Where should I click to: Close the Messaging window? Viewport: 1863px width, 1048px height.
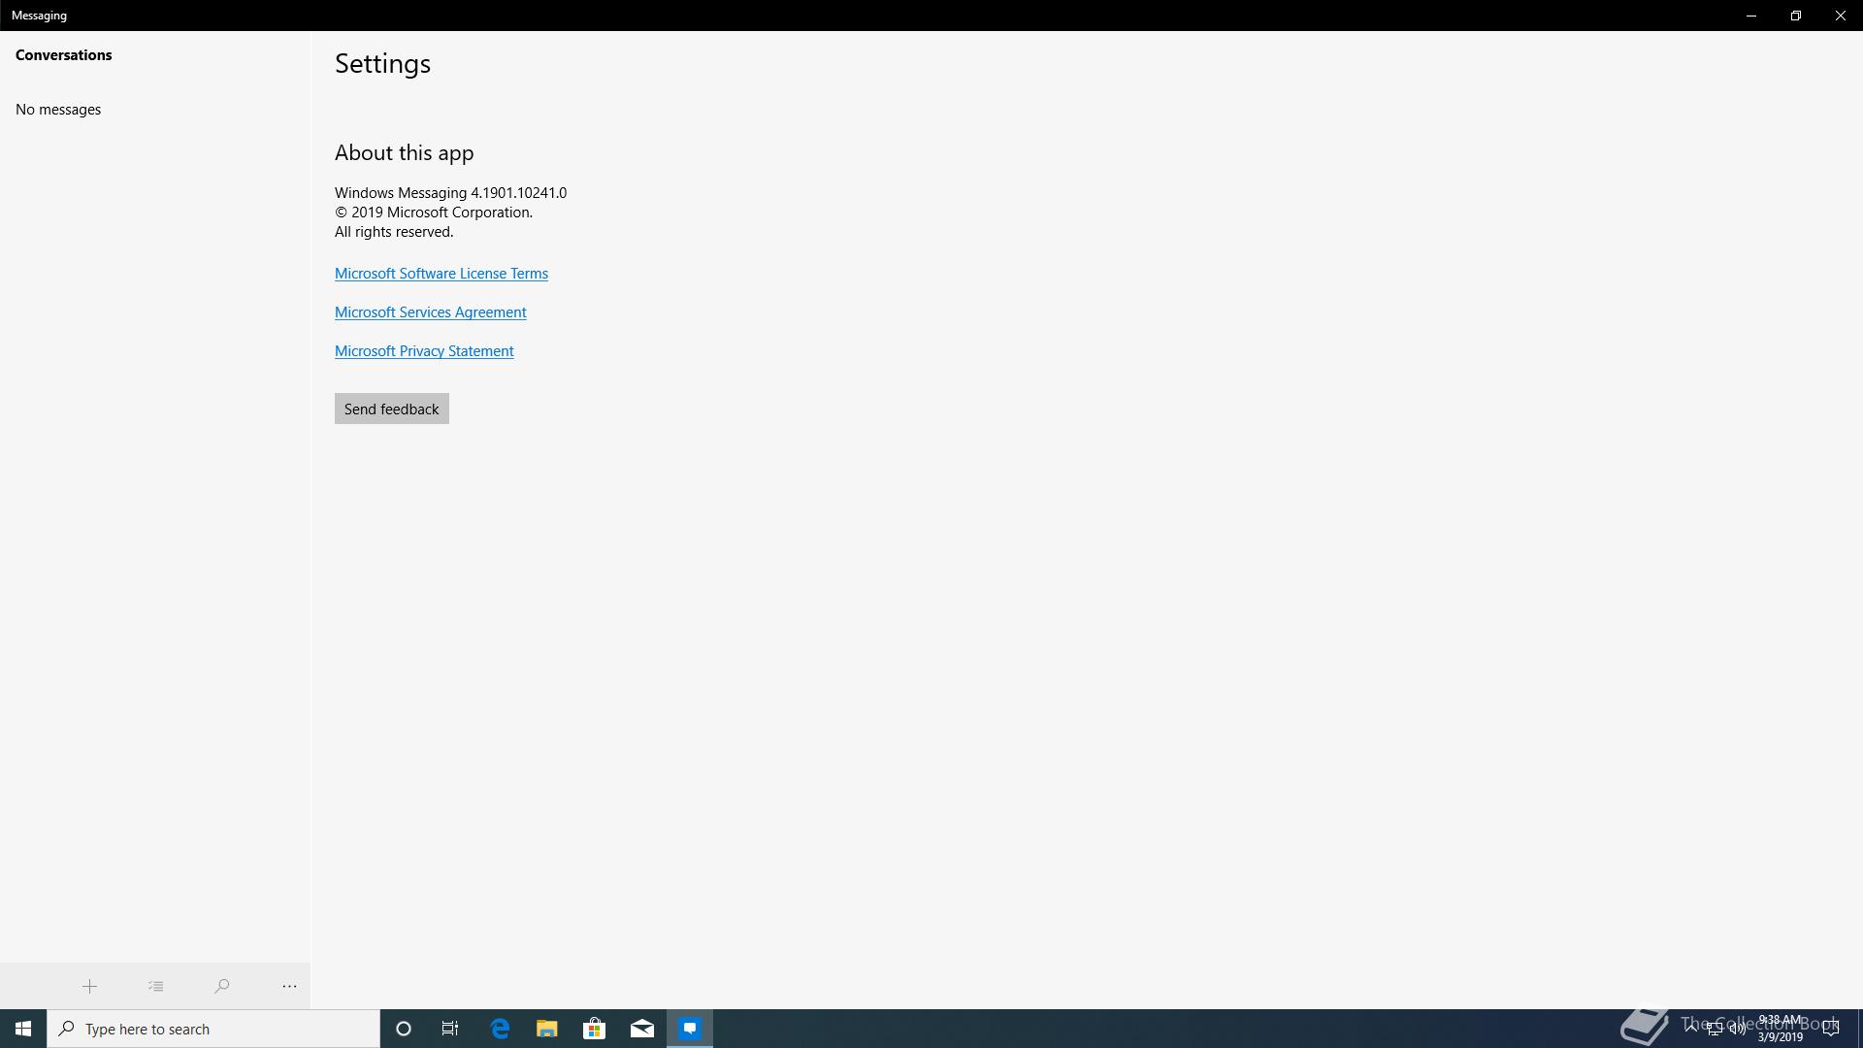1841,16
